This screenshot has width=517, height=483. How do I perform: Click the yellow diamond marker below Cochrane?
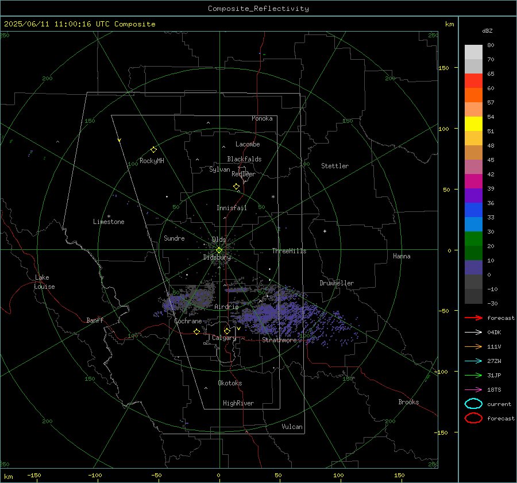point(197,332)
